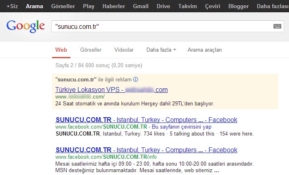The image size is (289, 175).
Task: Open the on-screen keyboard icon in search box
Action: click(x=277, y=26)
